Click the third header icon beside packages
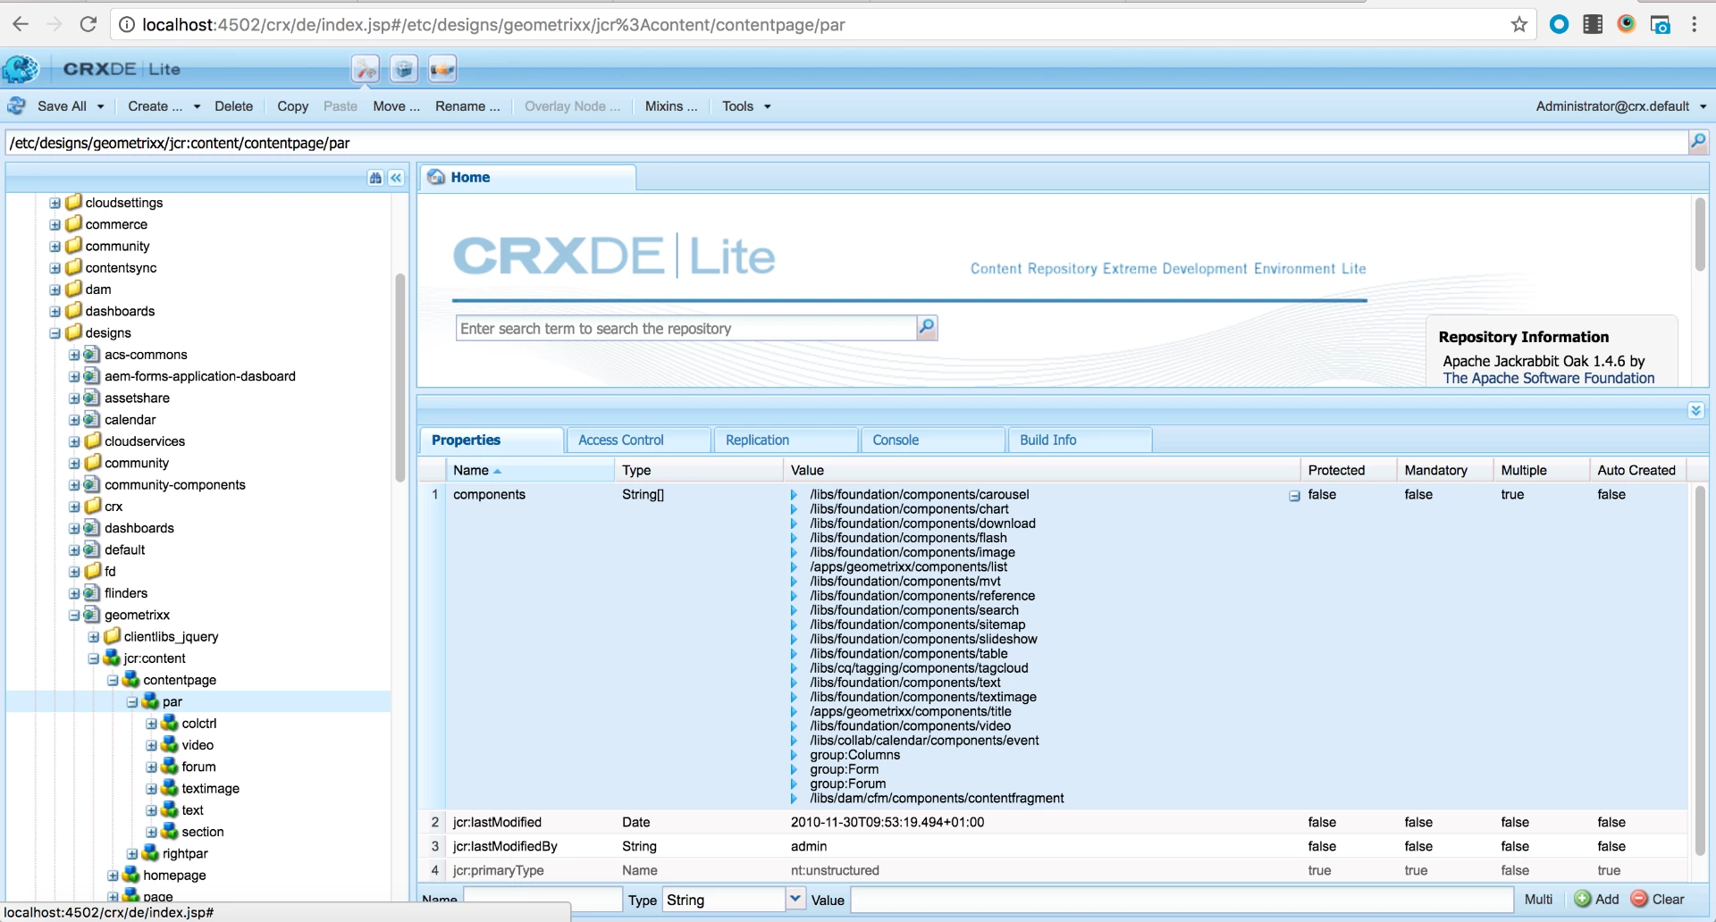Viewport: 1716px width, 922px height. tap(442, 69)
